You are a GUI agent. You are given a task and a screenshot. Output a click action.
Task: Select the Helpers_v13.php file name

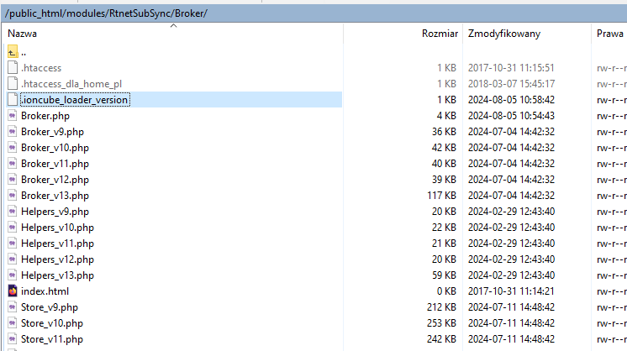click(x=58, y=275)
